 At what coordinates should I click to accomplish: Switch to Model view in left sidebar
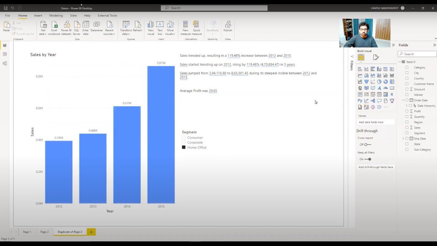[x=5, y=63]
